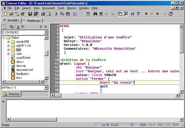The height and width of the screenshot is (128, 185).
Task: Toggle word wrap with the W icon
Action: tap(133, 14)
